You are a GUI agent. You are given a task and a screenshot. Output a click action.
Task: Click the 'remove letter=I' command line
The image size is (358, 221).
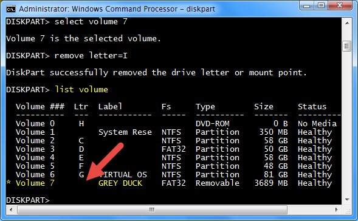coord(67,55)
